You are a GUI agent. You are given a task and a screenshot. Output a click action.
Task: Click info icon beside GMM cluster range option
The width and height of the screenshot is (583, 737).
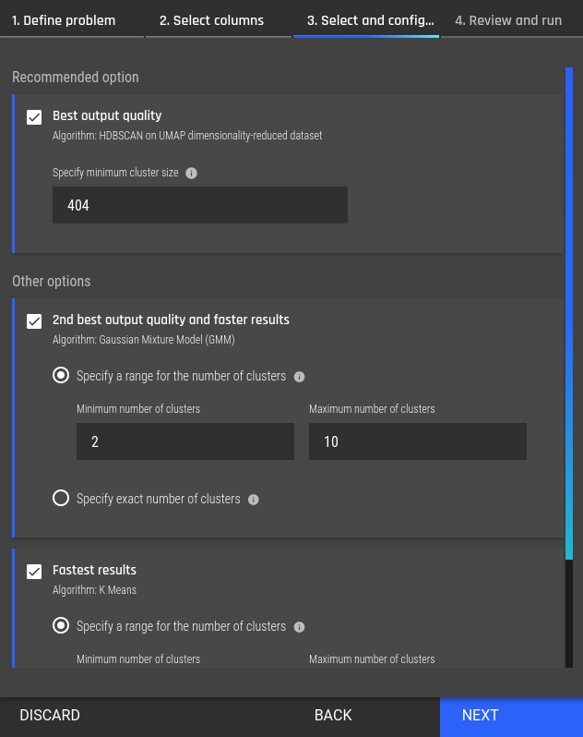pyautogui.click(x=299, y=377)
